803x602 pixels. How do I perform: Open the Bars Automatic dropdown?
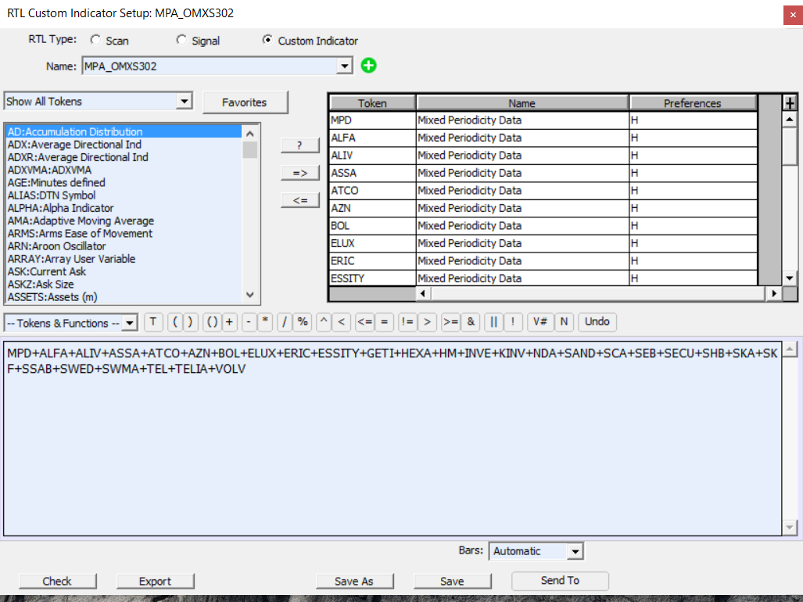click(575, 551)
